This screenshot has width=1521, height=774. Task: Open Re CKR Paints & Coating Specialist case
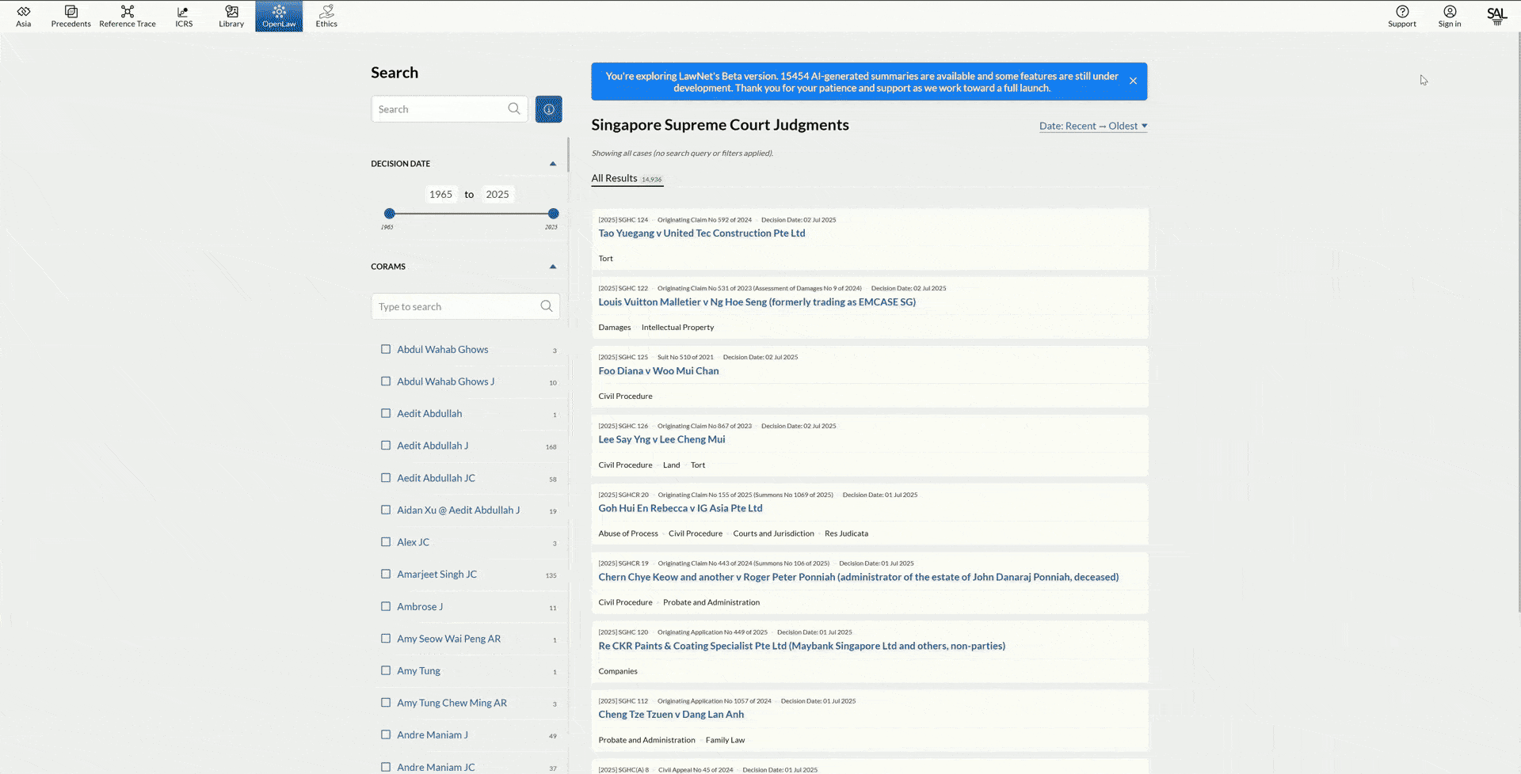coord(802,647)
